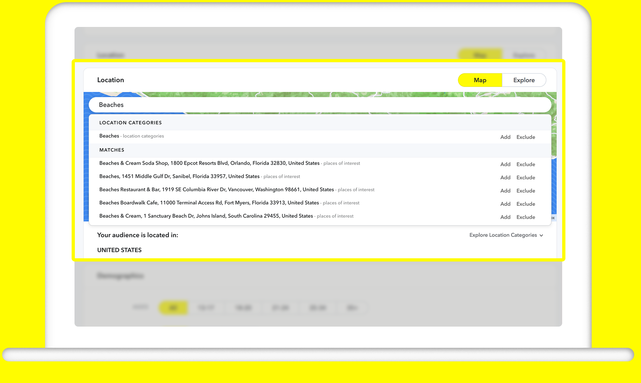Add Beaches Restaurant & Bar, Vancouver

[505, 191]
